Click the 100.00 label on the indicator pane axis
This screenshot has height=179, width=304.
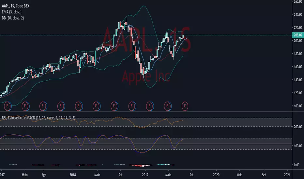tap(298, 146)
